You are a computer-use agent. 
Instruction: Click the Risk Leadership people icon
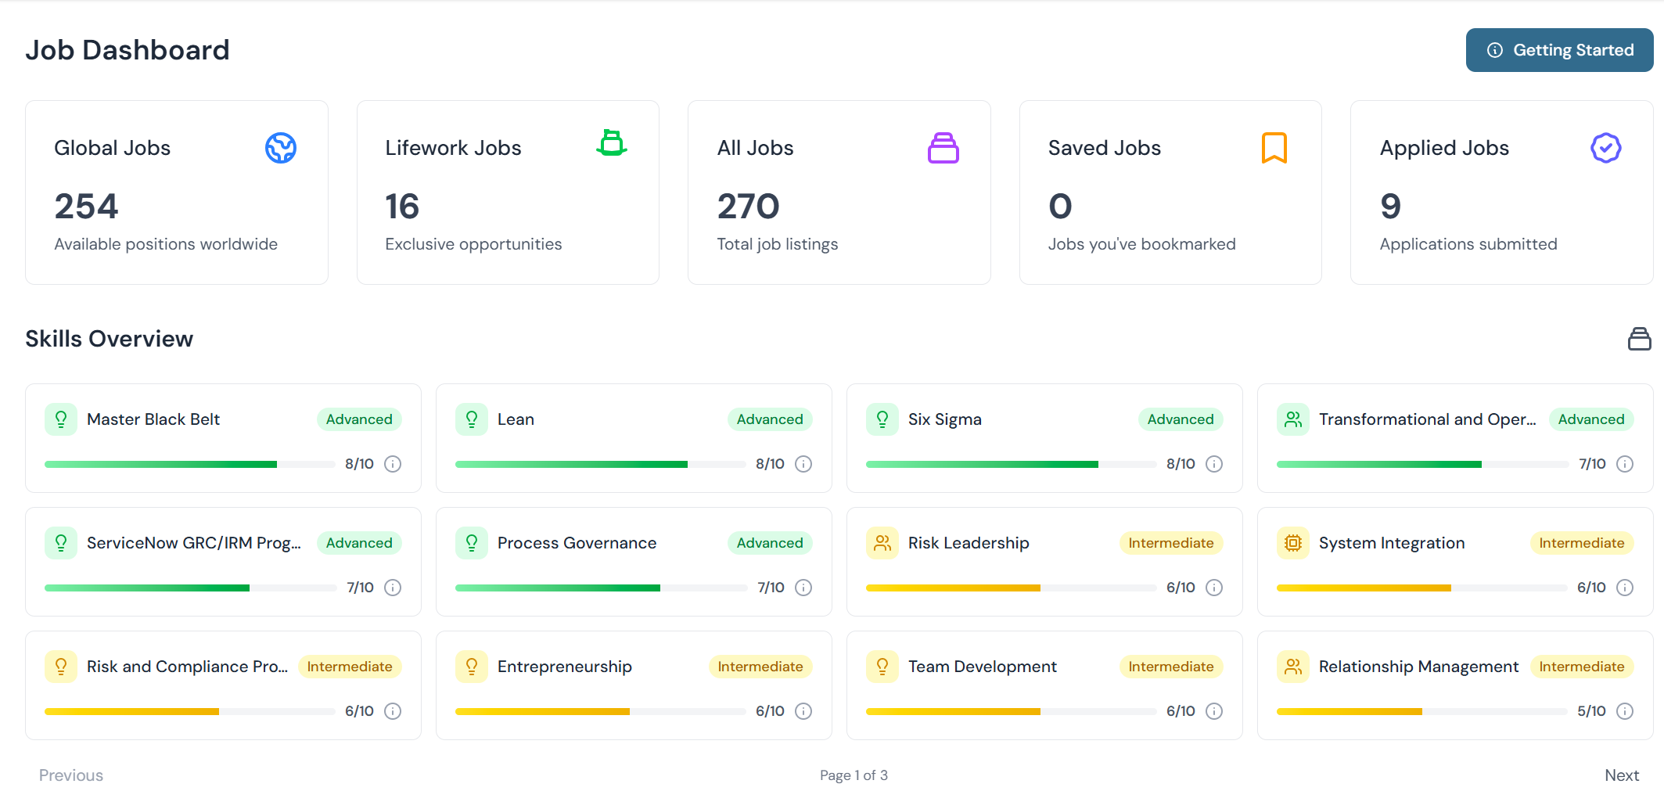point(882,543)
